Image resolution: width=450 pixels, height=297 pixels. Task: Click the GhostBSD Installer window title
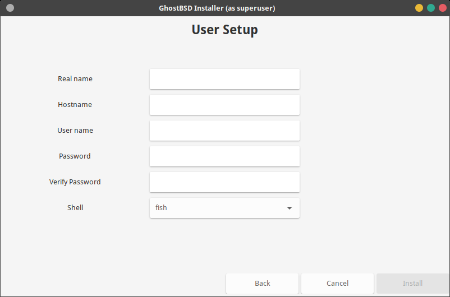point(217,8)
